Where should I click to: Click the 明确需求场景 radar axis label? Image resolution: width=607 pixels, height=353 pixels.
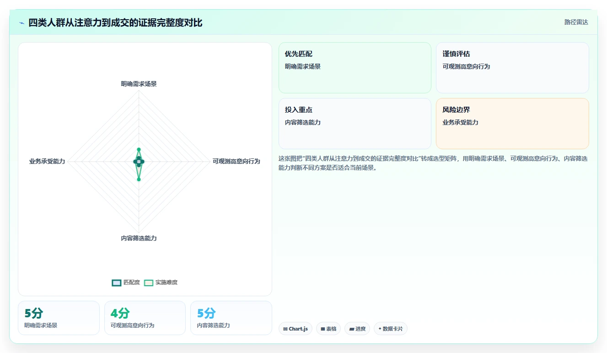pyautogui.click(x=139, y=84)
